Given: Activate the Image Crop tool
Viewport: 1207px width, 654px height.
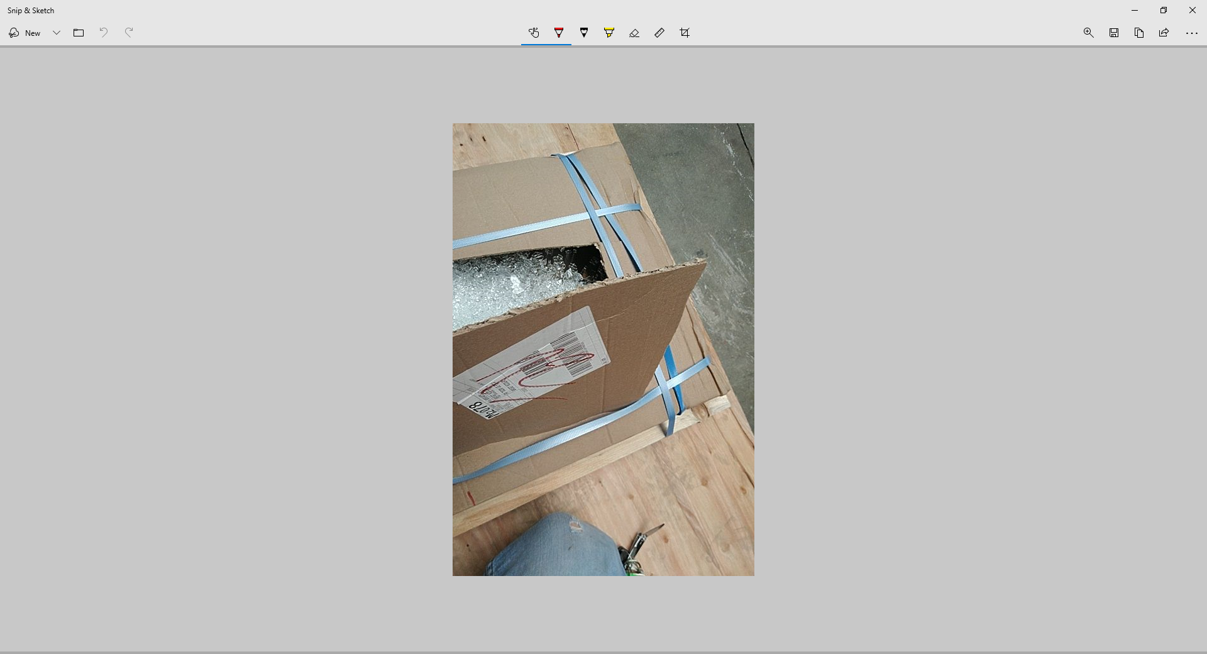Looking at the screenshot, I should pos(685,33).
